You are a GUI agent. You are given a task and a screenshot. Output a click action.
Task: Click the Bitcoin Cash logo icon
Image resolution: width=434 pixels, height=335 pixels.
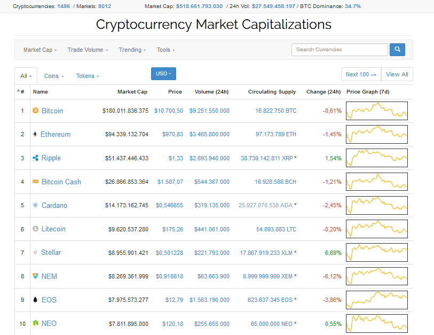pos(35,182)
